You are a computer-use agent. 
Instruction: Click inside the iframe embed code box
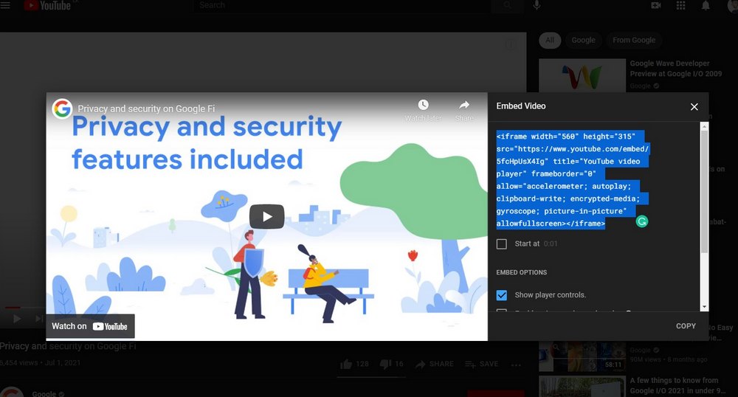[573, 180]
